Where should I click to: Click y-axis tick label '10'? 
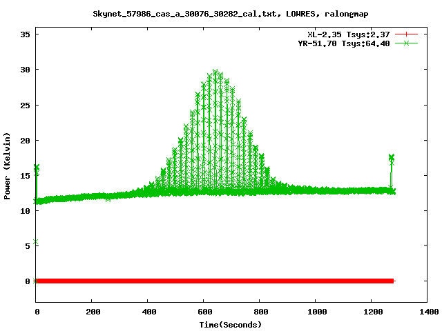pos(25,211)
